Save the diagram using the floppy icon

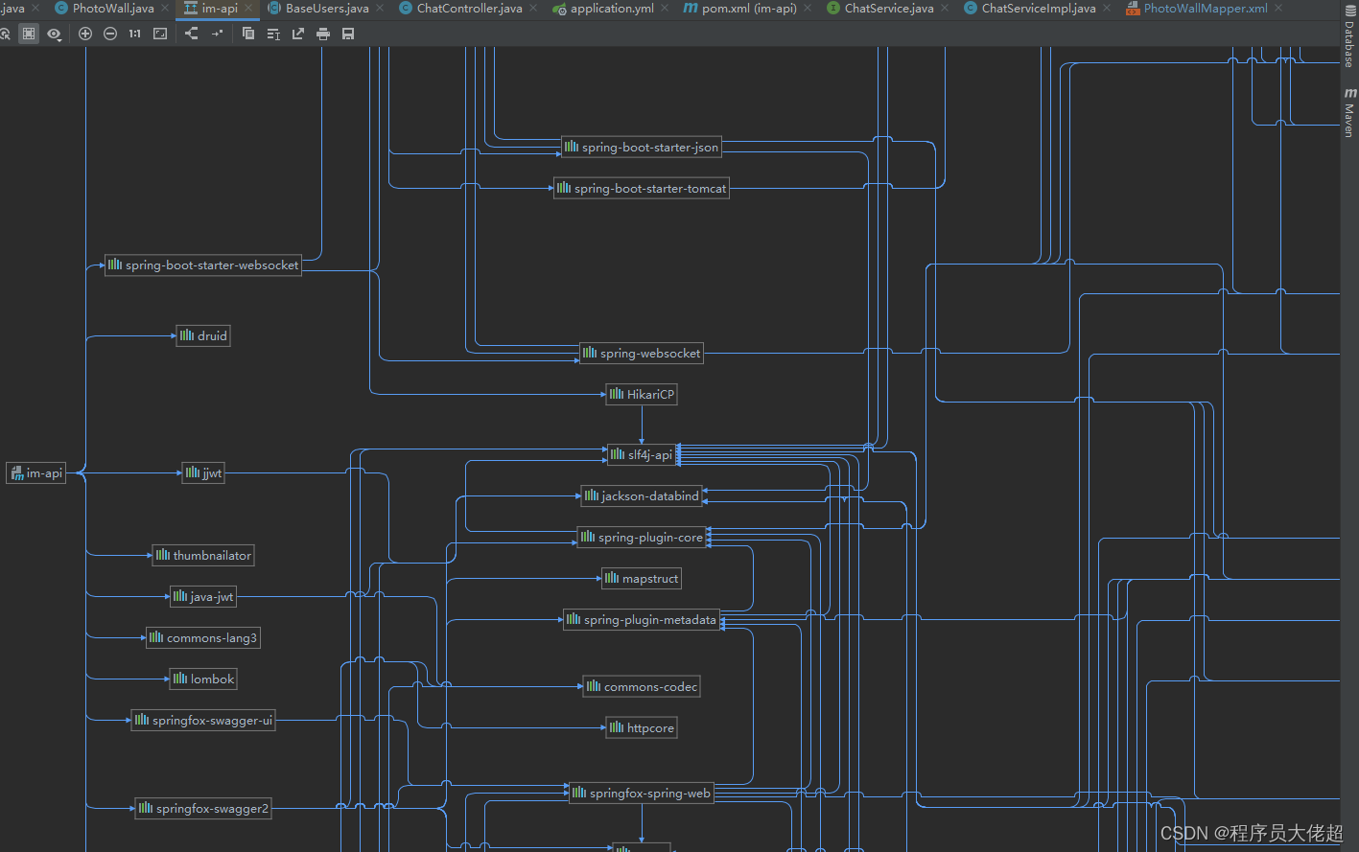point(348,34)
